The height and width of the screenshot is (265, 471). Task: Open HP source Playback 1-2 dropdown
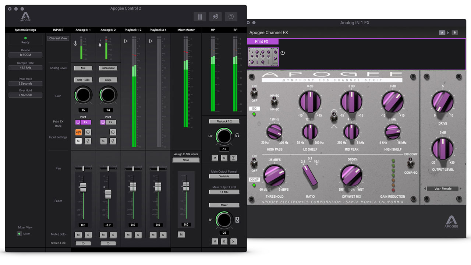click(x=224, y=121)
